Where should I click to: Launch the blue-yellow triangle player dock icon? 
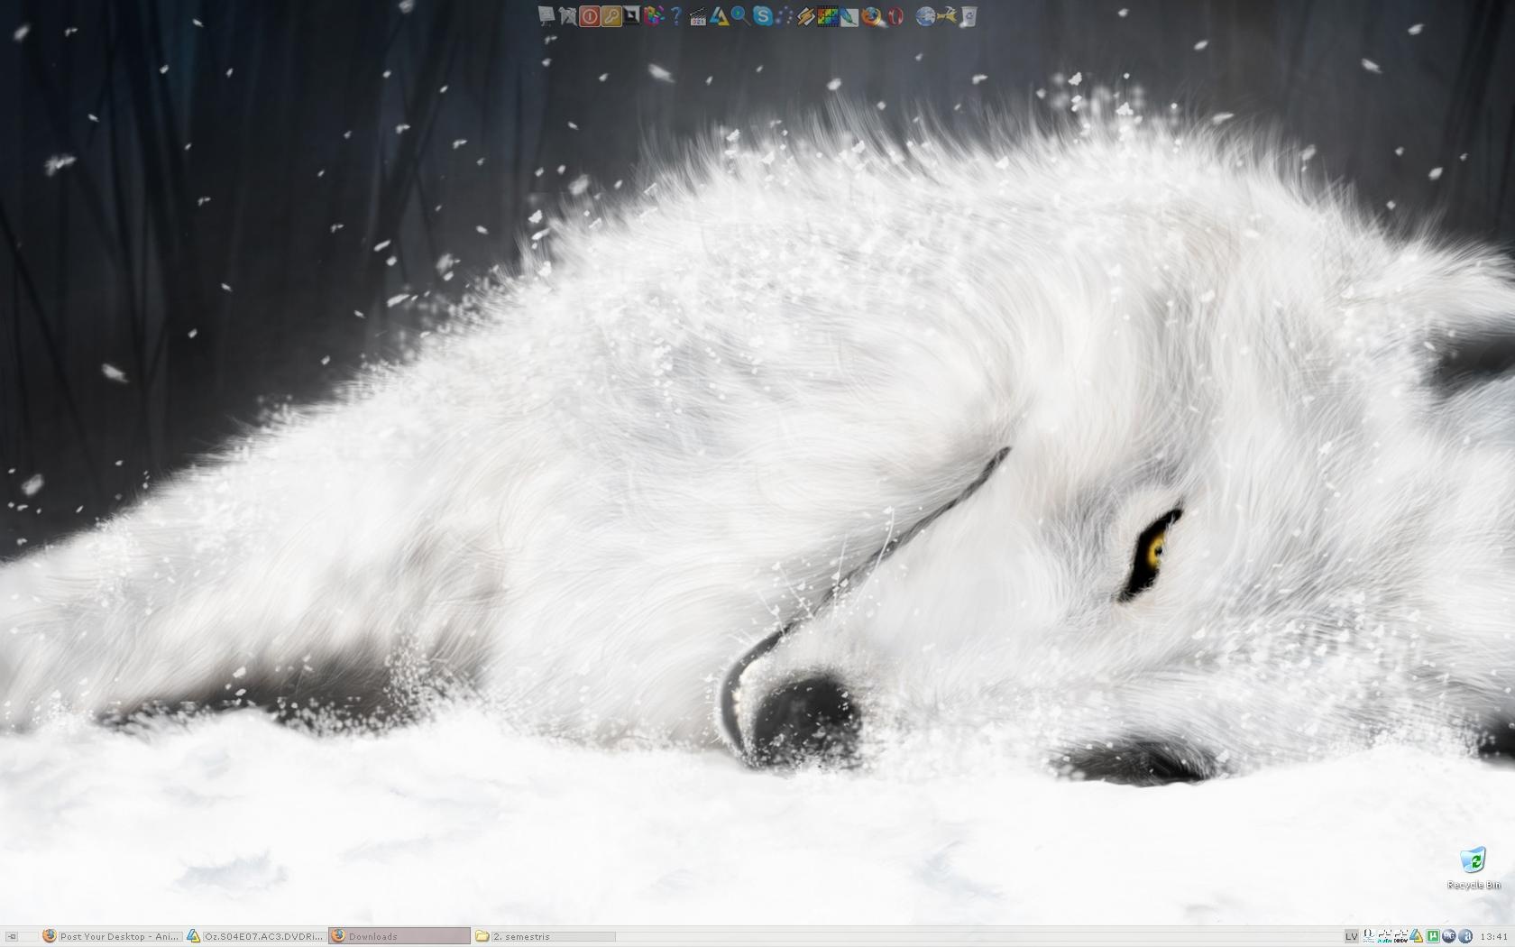coord(720,16)
